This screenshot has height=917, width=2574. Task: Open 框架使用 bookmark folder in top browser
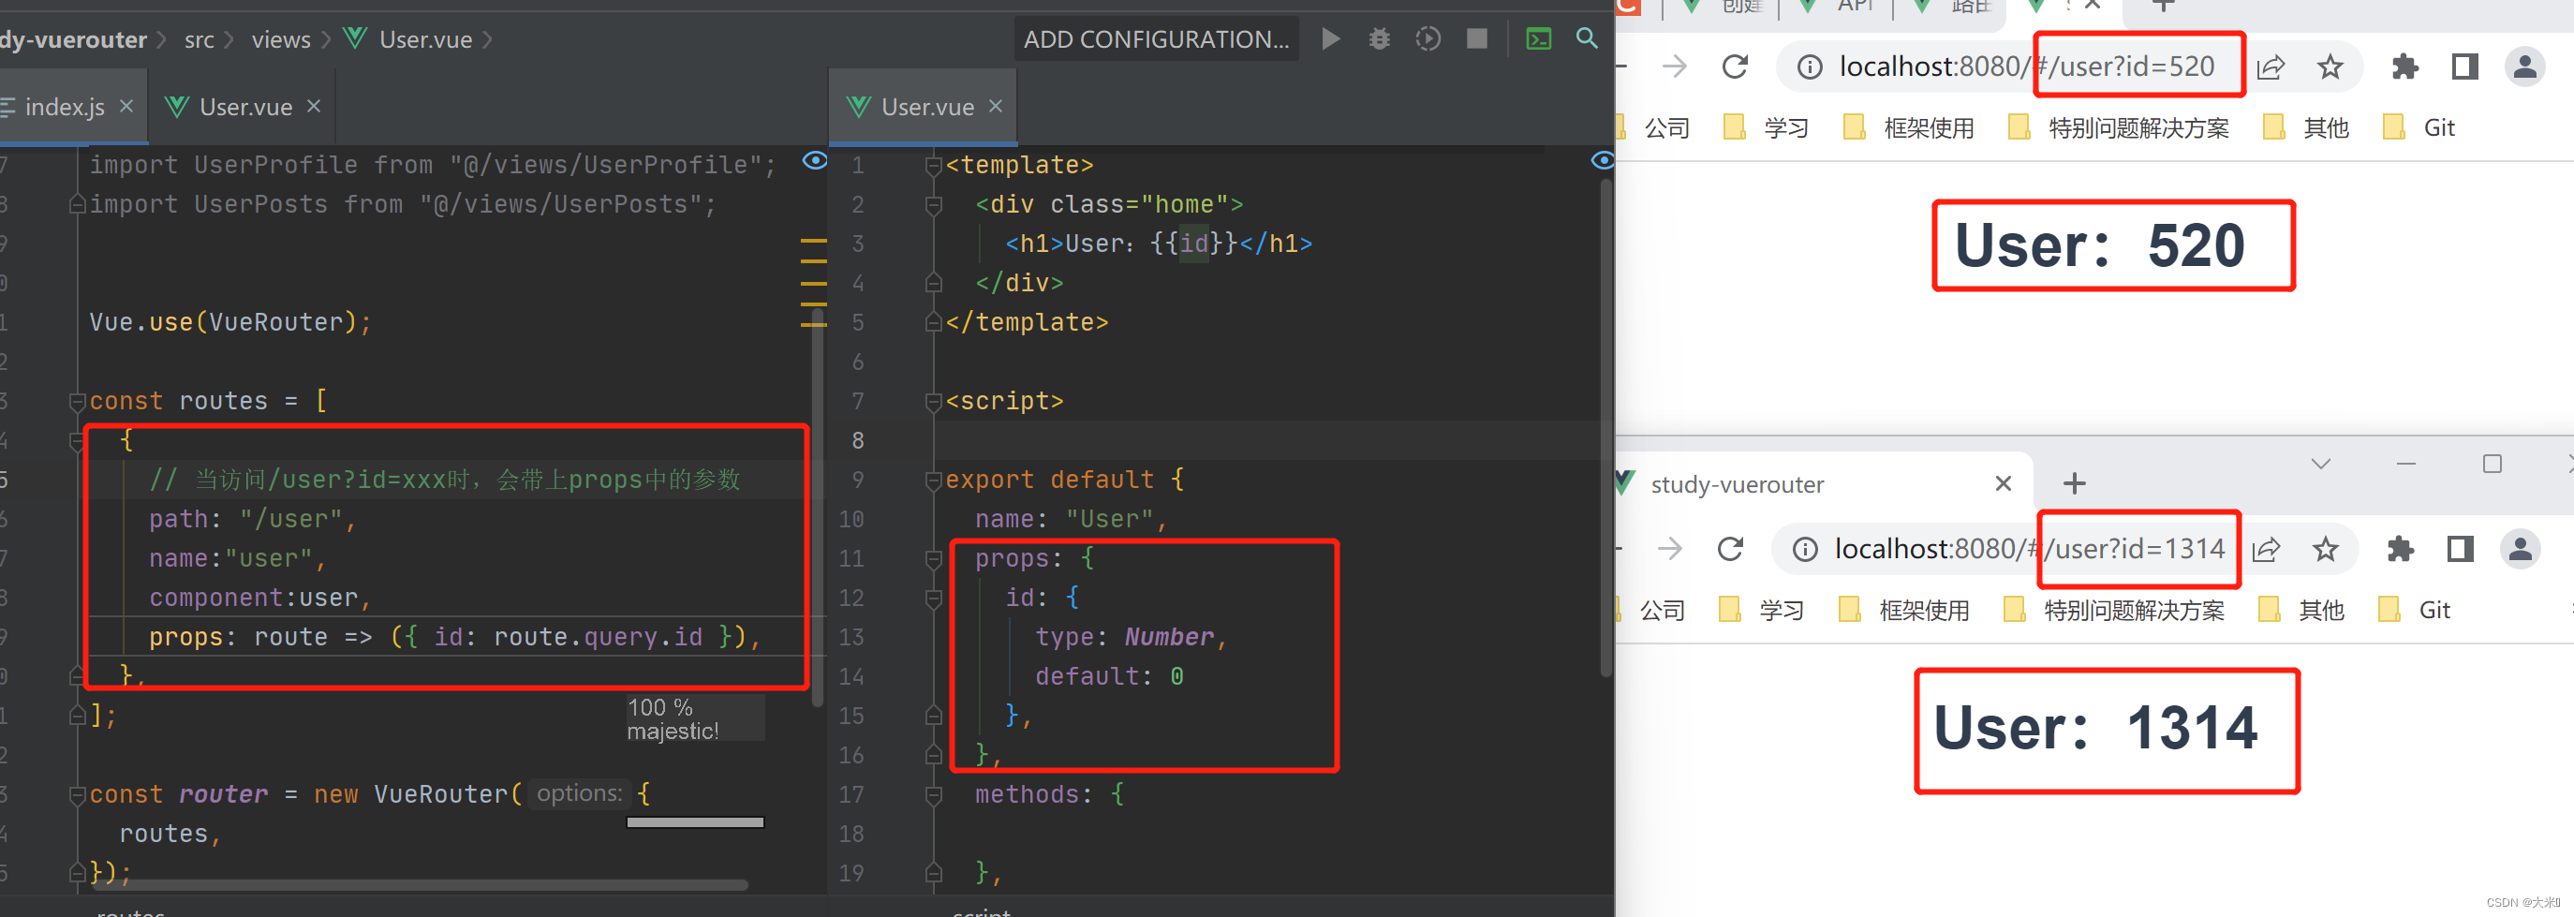click(x=1909, y=128)
